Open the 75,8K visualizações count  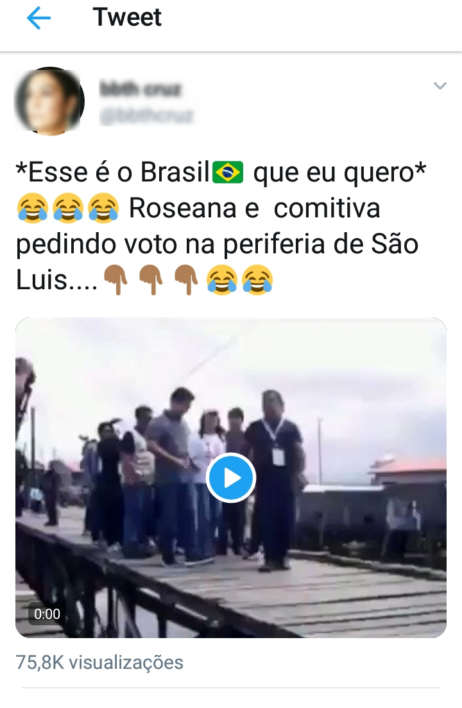[99, 662]
